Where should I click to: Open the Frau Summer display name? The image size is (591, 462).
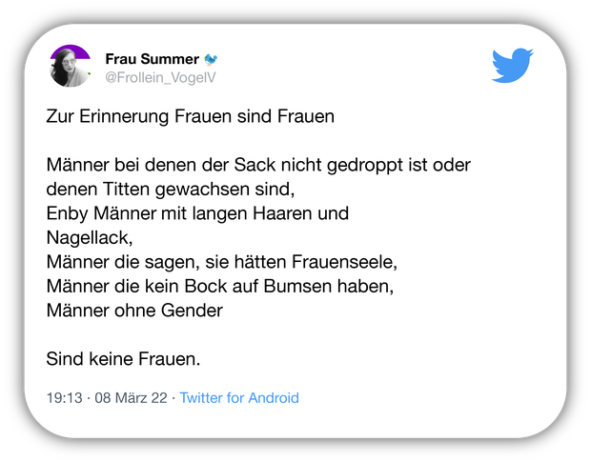coord(152,59)
